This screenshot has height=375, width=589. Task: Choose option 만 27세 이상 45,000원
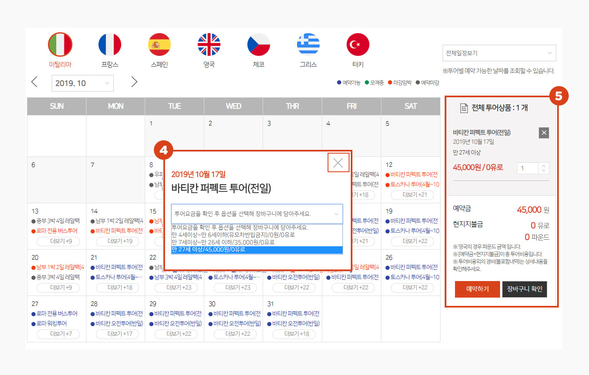tap(257, 250)
